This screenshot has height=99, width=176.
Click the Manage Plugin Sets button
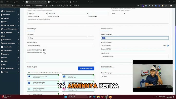coord(86,68)
